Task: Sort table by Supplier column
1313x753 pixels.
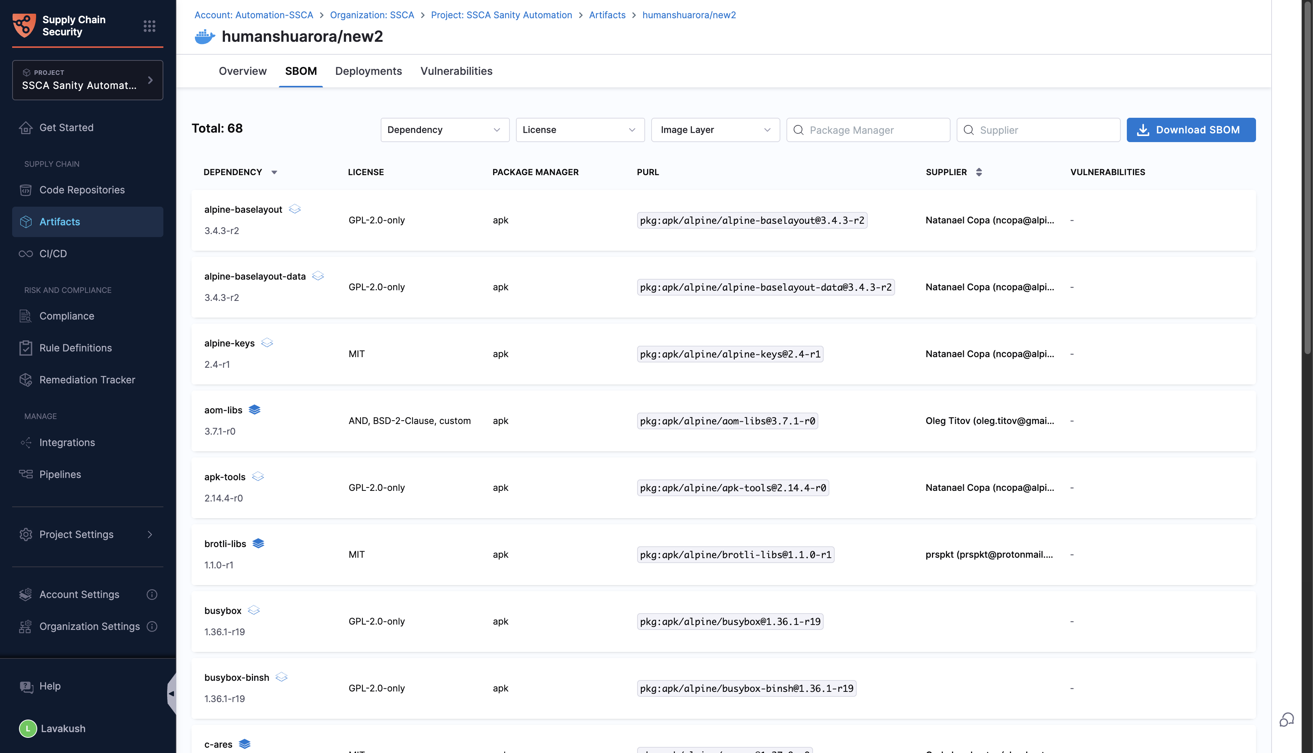Action: [978, 172]
